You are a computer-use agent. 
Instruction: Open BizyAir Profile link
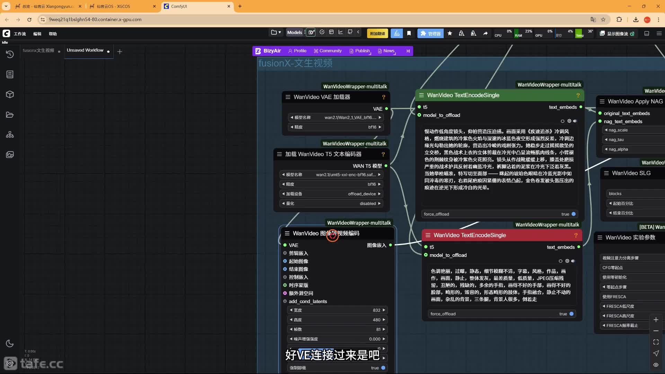(x=297, y=51)
